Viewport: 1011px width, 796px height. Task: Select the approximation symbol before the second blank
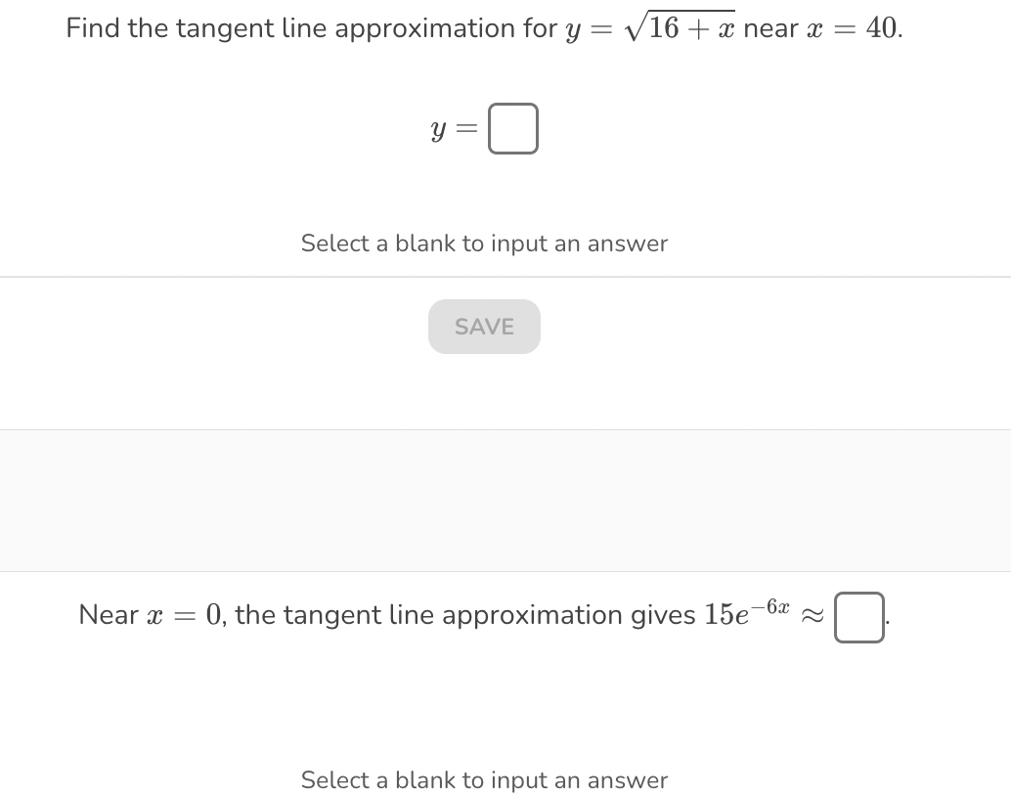(811, 617)
